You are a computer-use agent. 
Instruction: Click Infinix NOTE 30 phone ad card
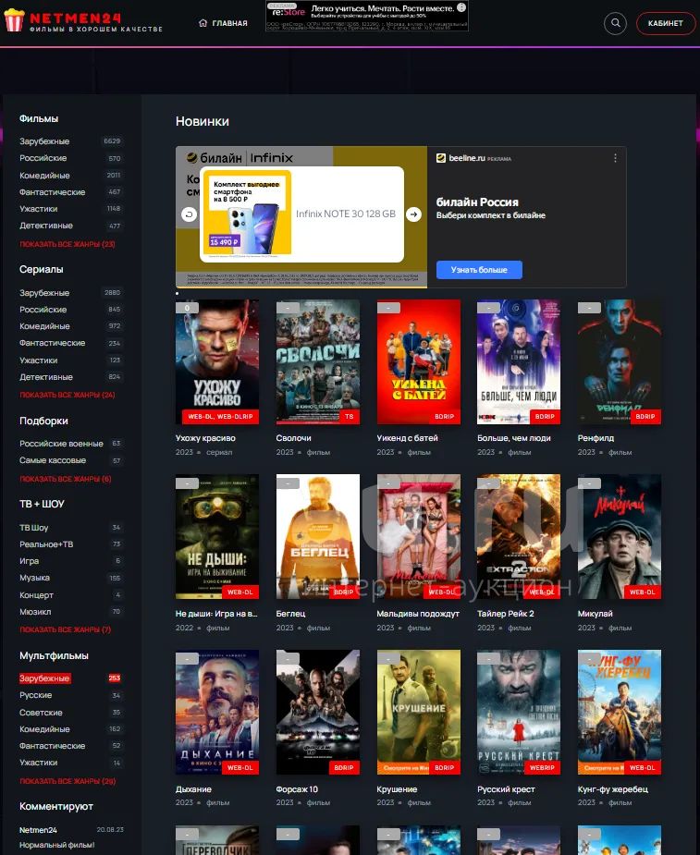pyautogui.click(x=301, y=214)
